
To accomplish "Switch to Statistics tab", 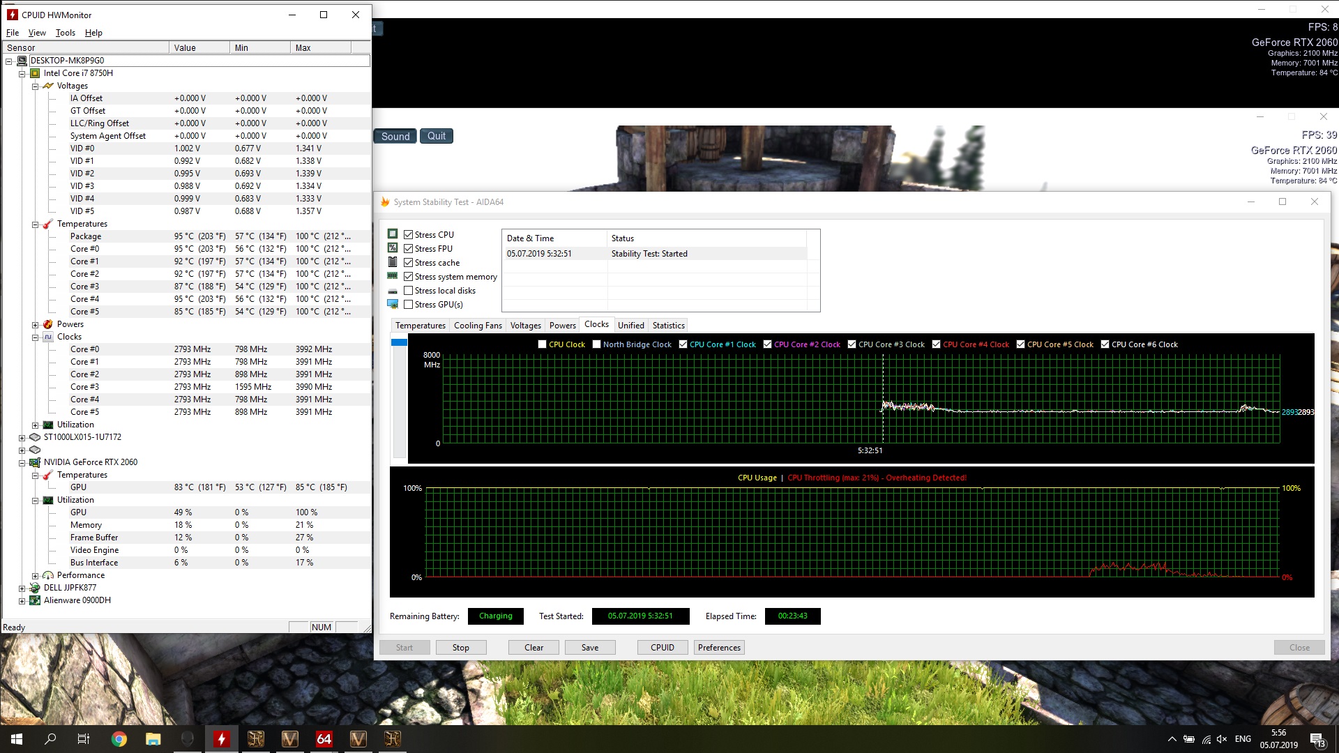I will [668, 326].
